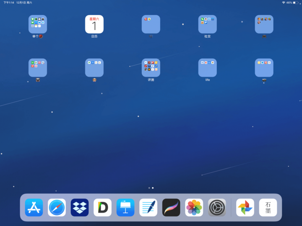
Task: Open the lined-paper and pen notes app
Action: pyautogui.click(x=148, y=208)
